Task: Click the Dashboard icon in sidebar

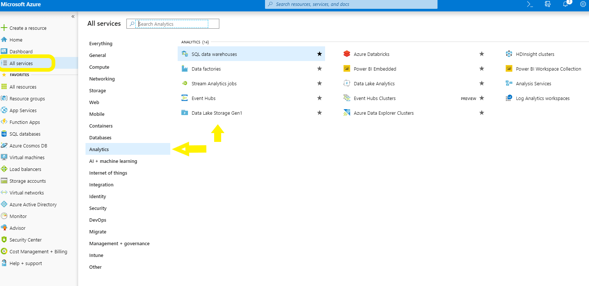Action: coord(4,51)
